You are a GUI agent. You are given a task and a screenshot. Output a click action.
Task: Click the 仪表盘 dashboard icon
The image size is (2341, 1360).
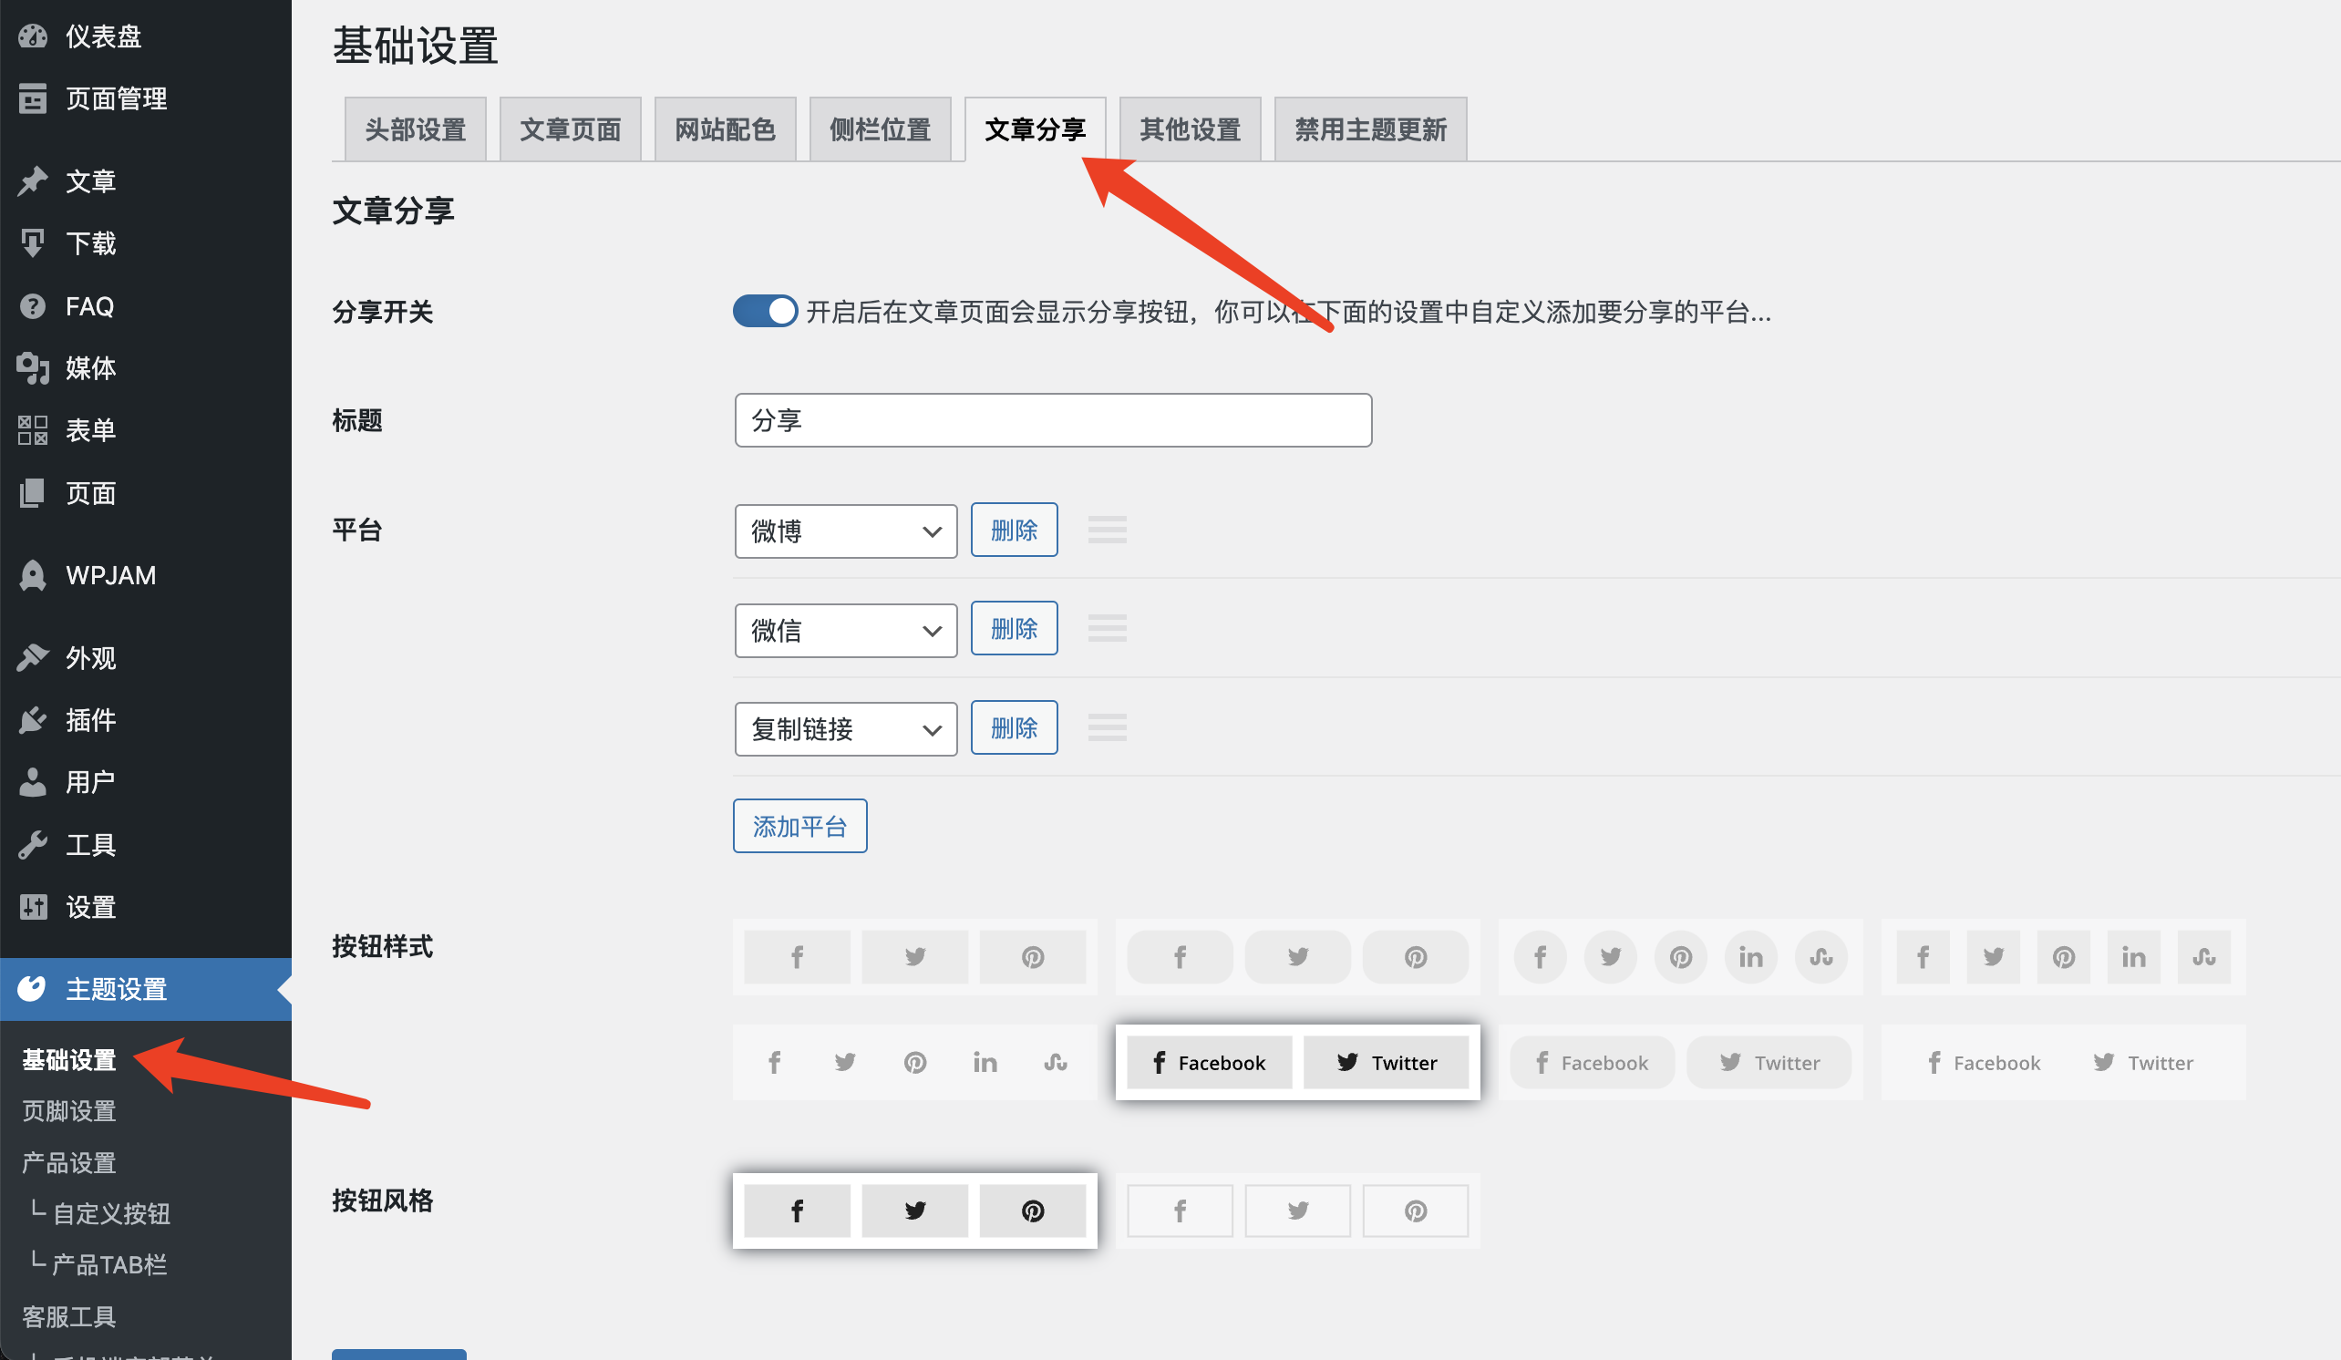31,36
